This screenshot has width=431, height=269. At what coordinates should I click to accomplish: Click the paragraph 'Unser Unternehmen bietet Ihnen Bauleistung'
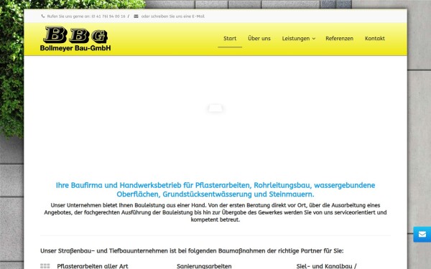point(215,212)
